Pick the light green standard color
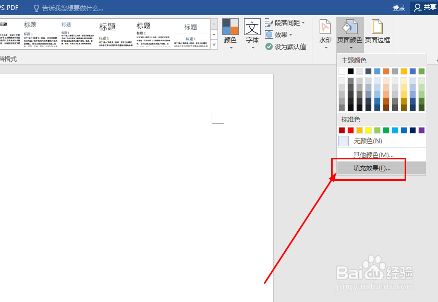 (377, 130)
